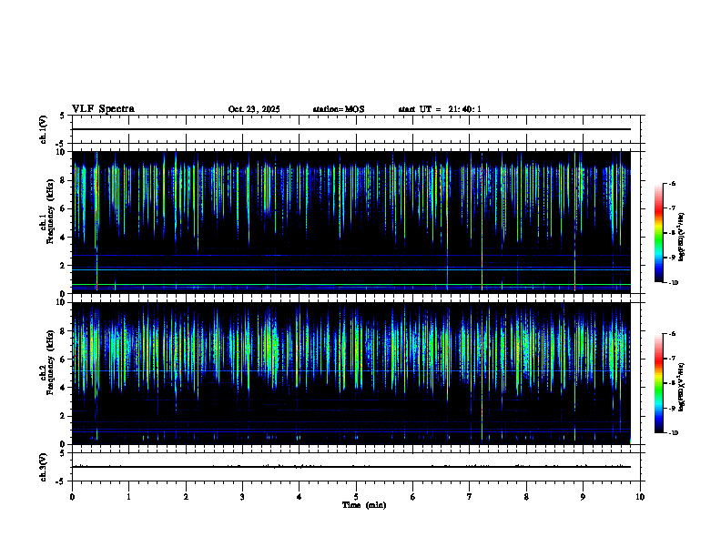721x557 pixels.
Task: Click the "Time (min)" x-axis label
Action: click(364, 505)
